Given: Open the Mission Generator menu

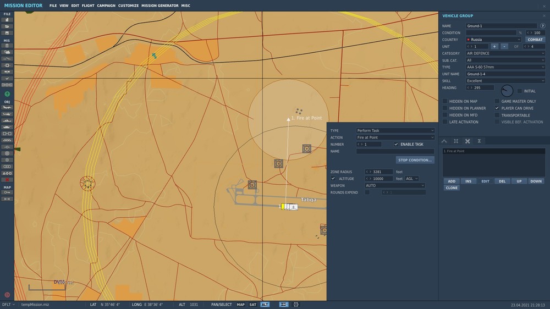Looking at the screenshot, I should [159, 5].
